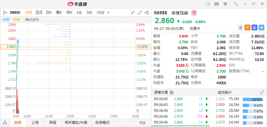Click the 昨收 value 2.880
This screenshot has height=127, width=267.
pyautogui.click(x=221, y=42)
